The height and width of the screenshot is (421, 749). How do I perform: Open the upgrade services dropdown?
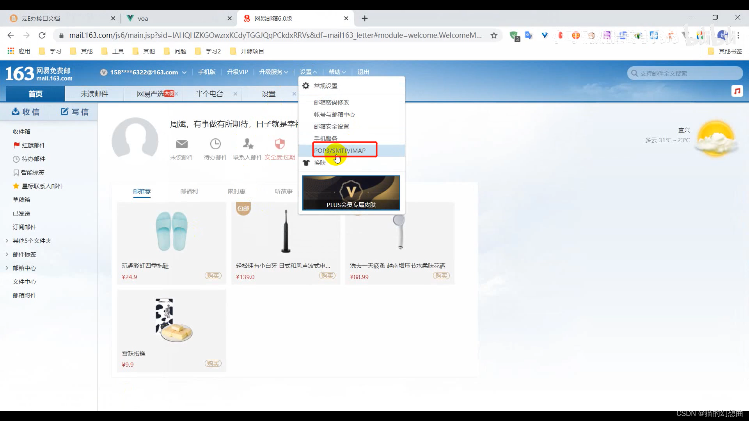(x=273, y=72)
